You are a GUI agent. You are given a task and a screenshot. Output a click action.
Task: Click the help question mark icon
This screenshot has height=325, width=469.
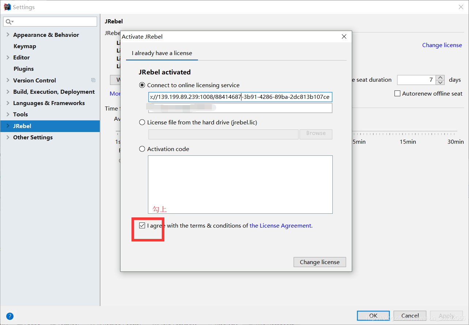pyautogui.click(x=10, y=316)
